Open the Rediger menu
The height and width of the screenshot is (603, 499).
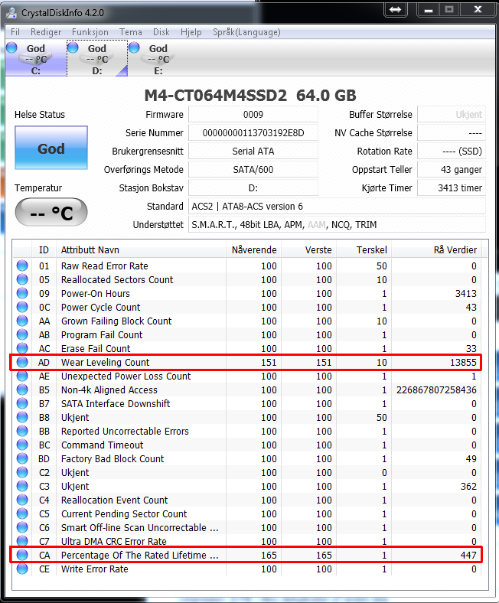46,32
